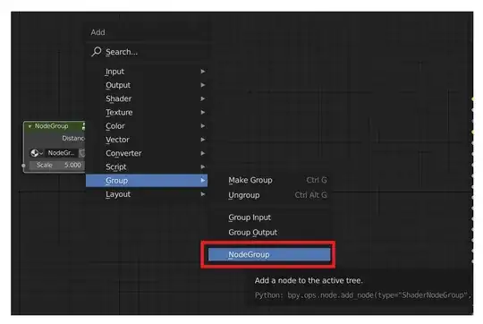Open the Script submenu
Viewport: 483px width, 324px height.
pyautogui.click(x=147, y=166)
